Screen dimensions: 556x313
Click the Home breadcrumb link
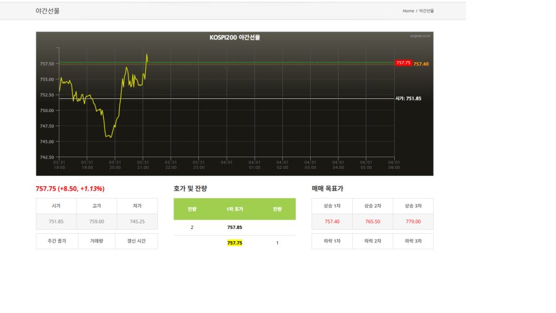[408, 11]
